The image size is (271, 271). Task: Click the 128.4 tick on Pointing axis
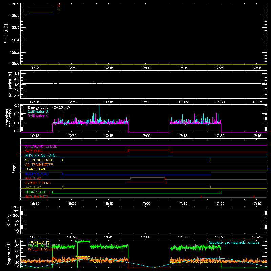[15, 40]
